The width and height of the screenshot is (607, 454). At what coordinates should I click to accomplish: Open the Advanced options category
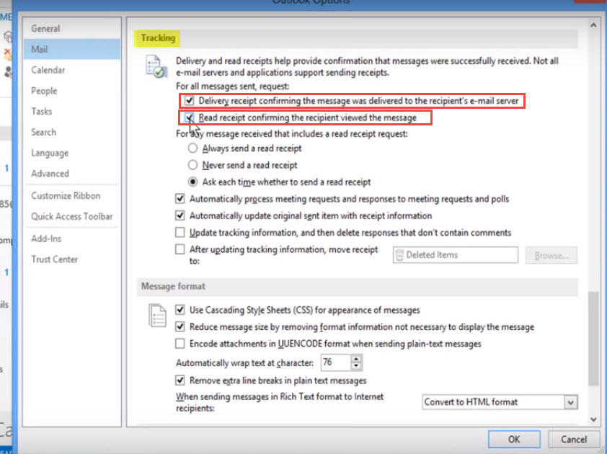point(50,174)
